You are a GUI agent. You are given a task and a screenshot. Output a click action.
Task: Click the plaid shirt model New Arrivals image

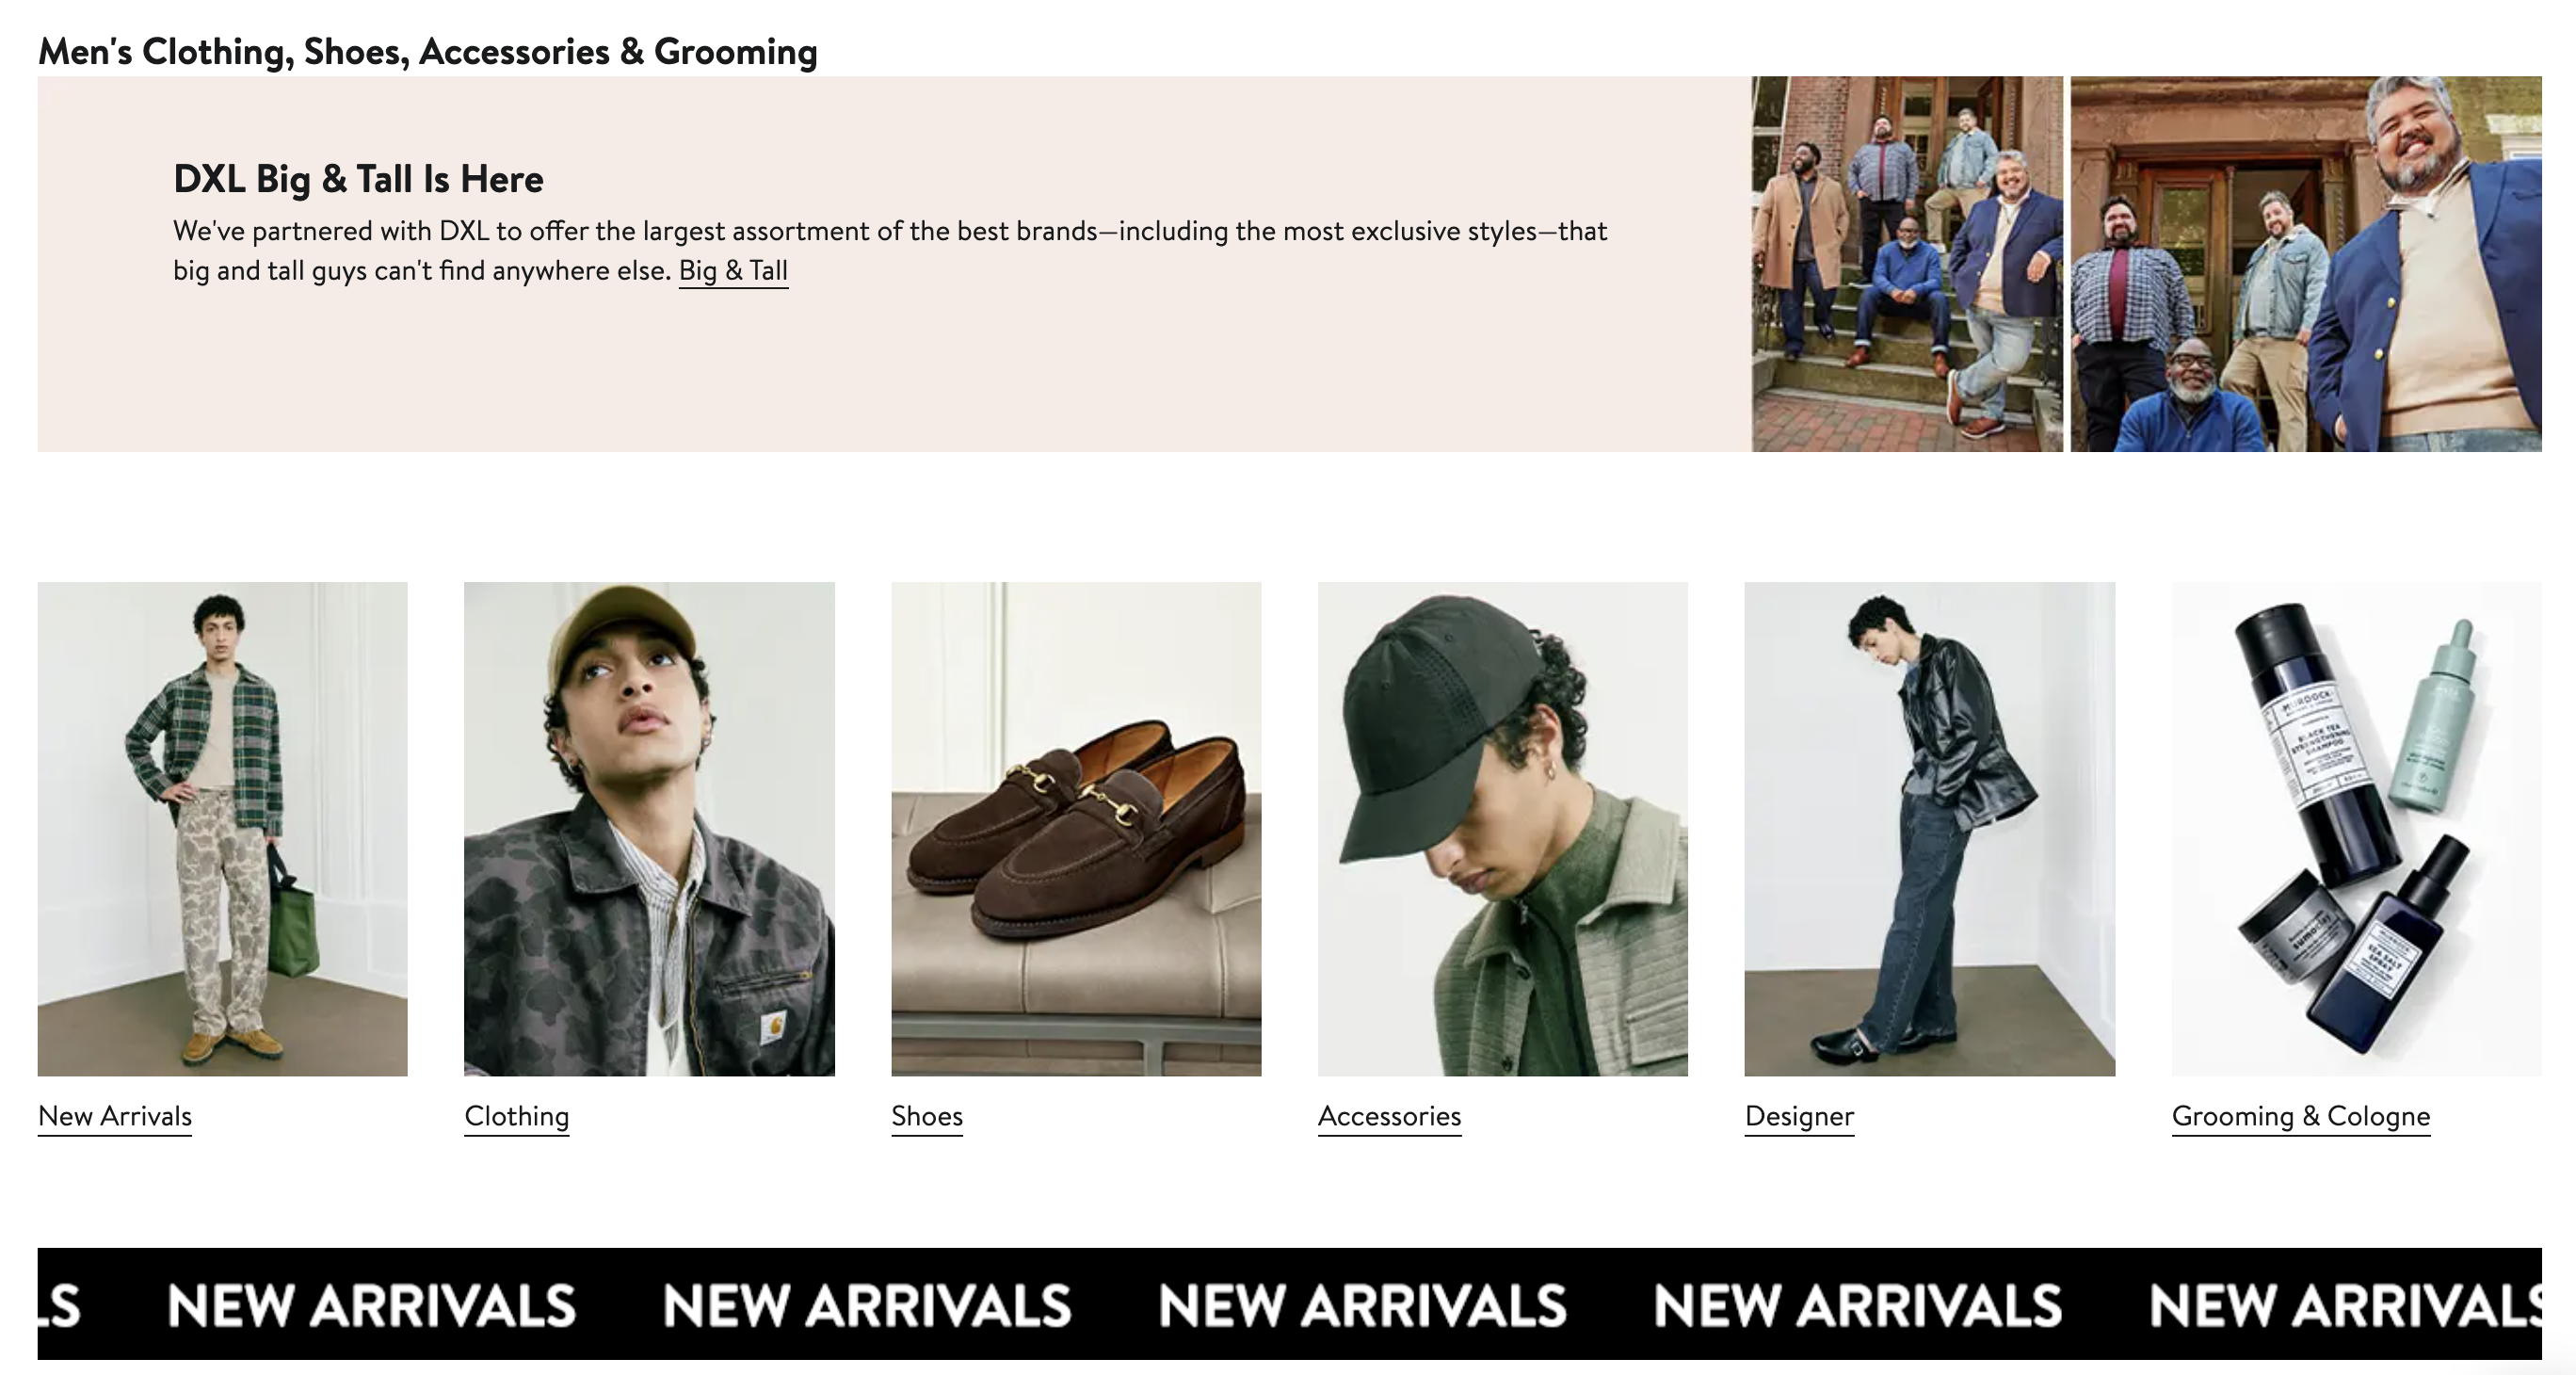pyautogui.click(x=222, y=828)
